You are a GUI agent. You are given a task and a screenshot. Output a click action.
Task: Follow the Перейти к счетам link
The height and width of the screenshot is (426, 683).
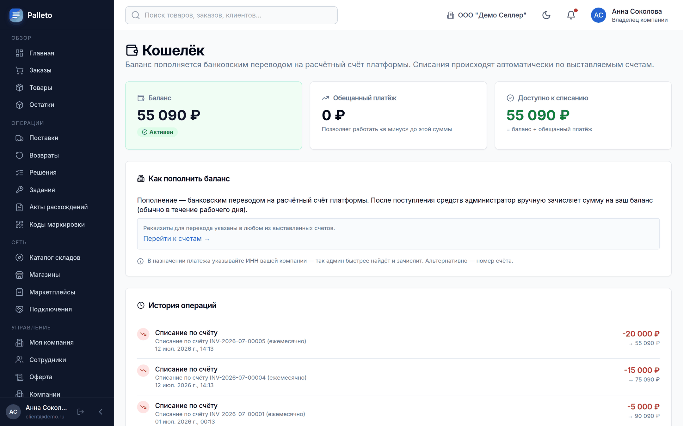coord(176,239)
